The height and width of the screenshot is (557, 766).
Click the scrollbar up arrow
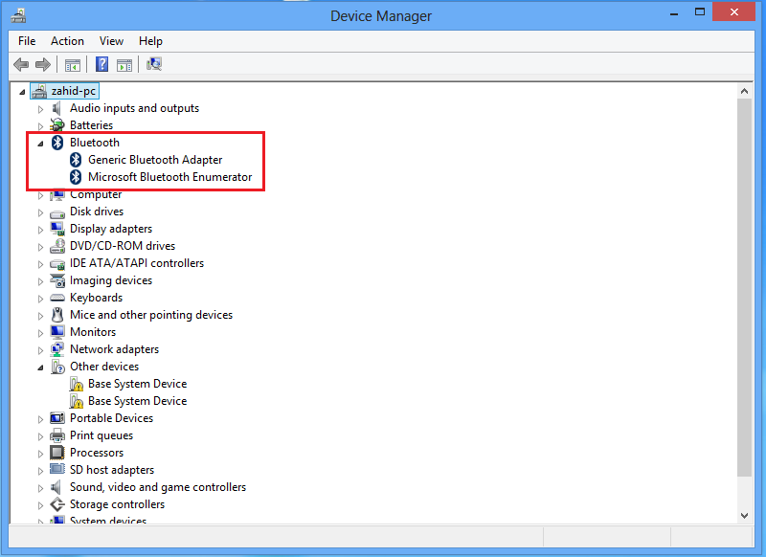click(x=745, y=91)
